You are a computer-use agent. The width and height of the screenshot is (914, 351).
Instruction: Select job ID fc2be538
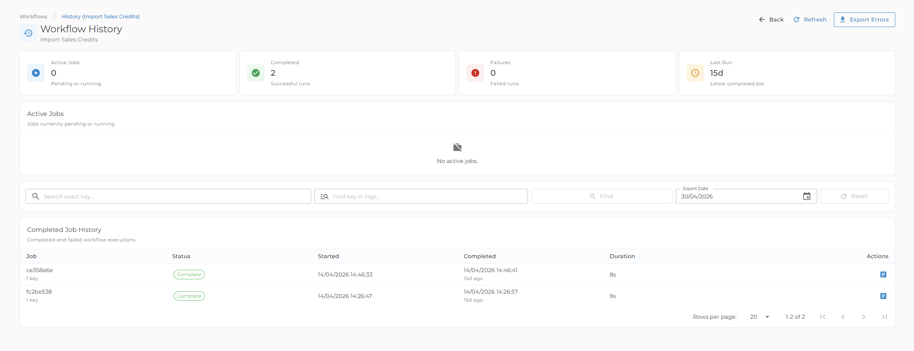[39, 292]
